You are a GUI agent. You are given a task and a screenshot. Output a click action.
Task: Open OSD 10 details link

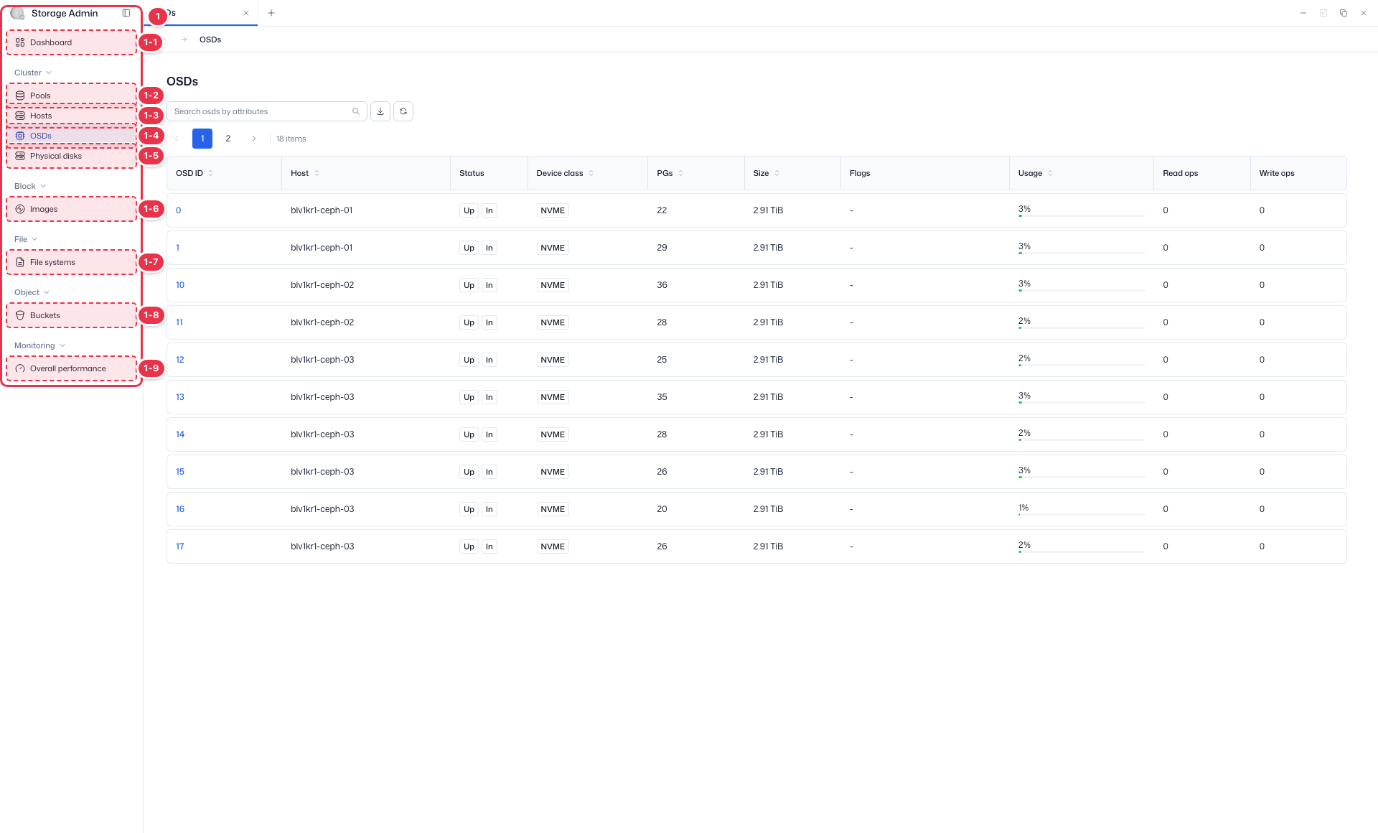coord(180,285)
